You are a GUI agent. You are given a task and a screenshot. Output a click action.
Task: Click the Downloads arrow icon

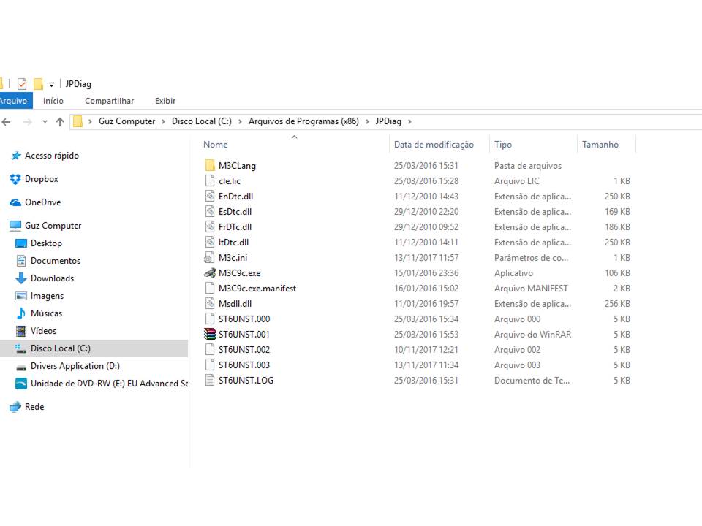click(21, 278)
